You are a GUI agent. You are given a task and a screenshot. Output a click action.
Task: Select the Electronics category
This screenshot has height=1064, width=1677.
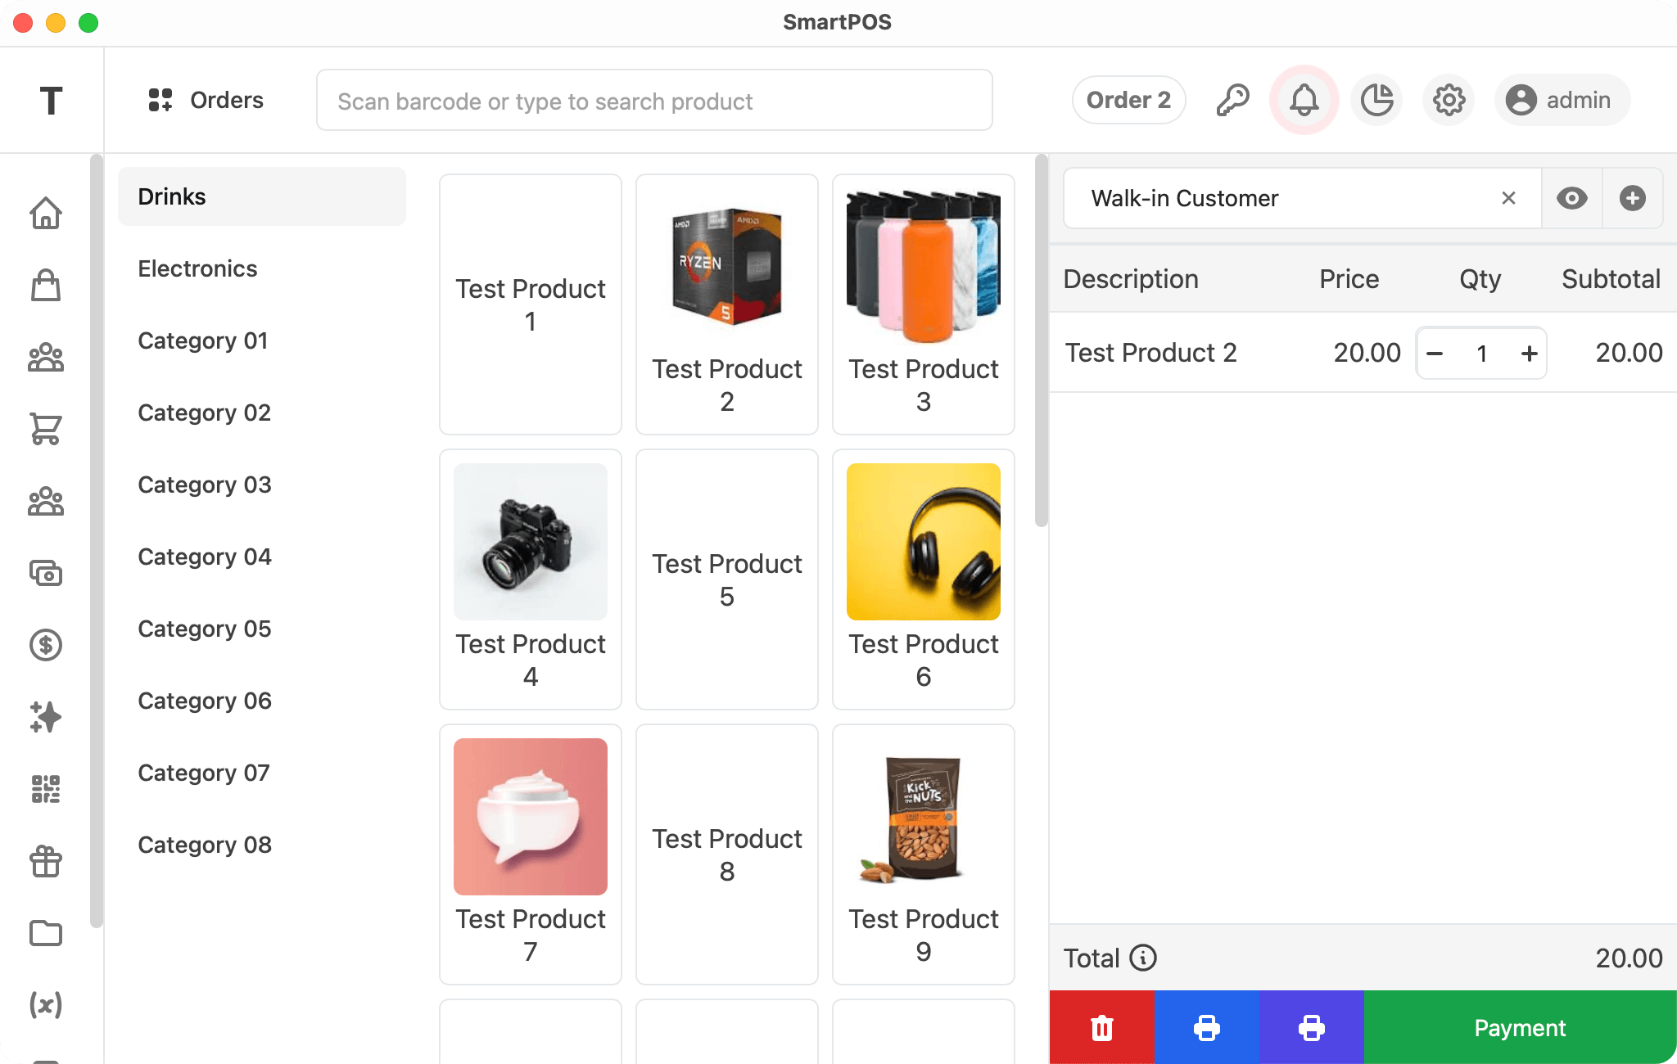tap(197, 268)
